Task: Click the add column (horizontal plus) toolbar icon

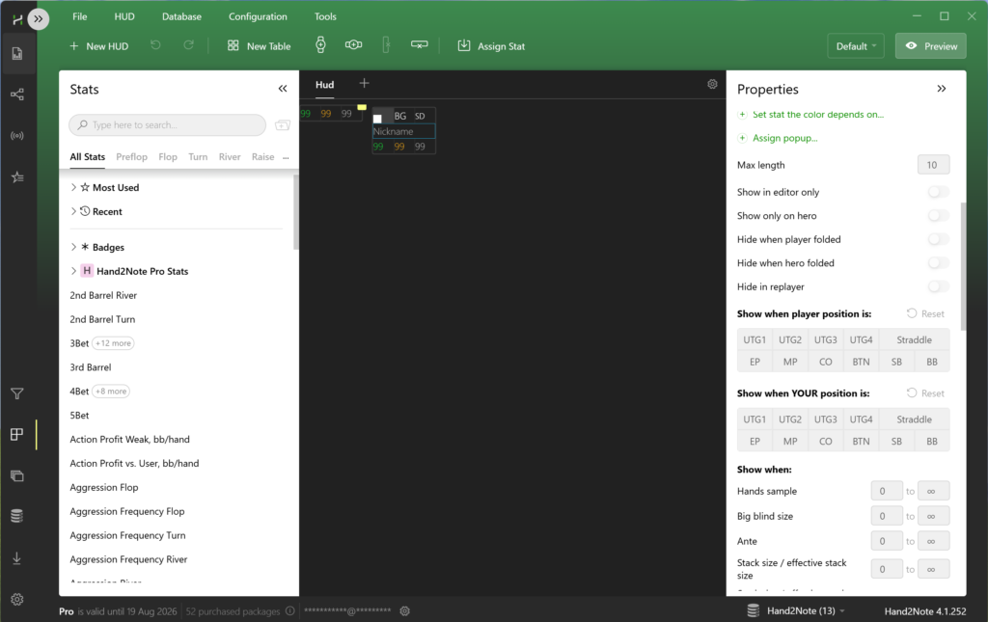Action: pyautogui.click(x=353, y=44)
